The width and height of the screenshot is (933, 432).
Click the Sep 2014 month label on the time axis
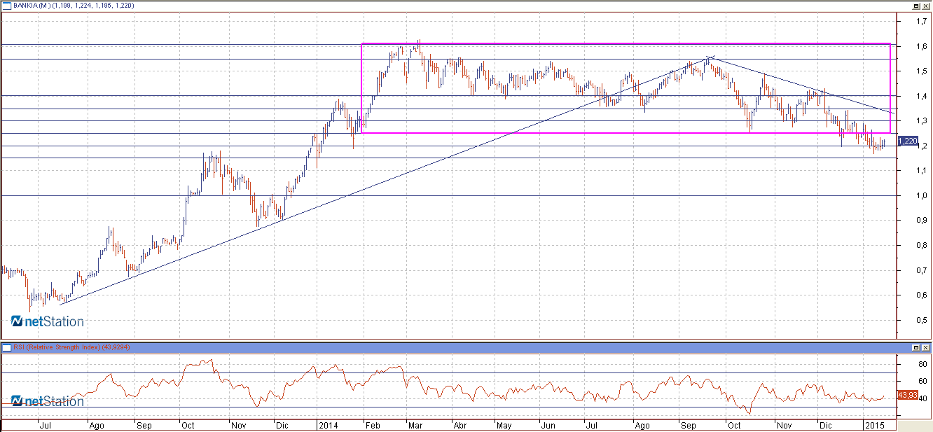pos(690,425)
